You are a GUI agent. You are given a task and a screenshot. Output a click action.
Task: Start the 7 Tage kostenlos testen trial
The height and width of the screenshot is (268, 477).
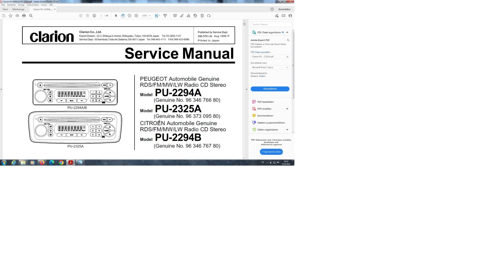point(271,152)
